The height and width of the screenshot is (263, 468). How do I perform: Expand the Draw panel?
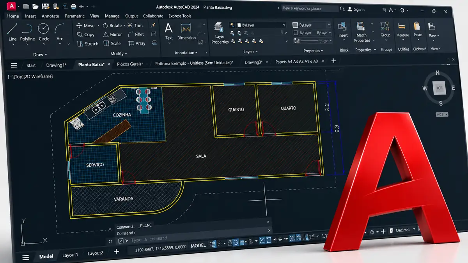coord(40,55)
